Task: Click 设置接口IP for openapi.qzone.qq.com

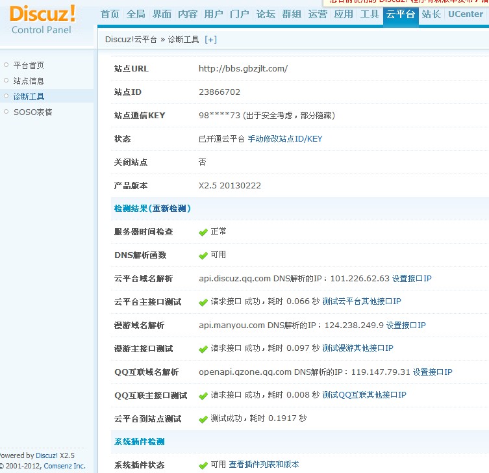Action: [433, 372]
